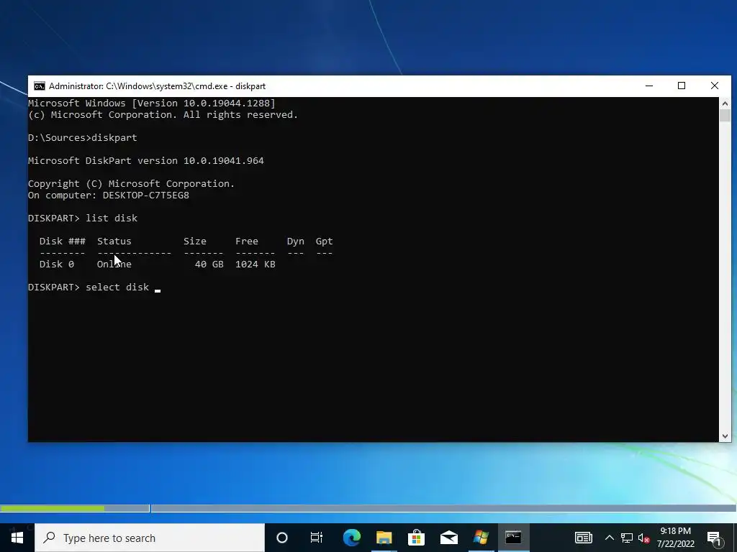Screen dimensions: 737x552
Task: Click 'Microsoft DiskPart version' line
Action: pyautogui.click(x=145, y=161)
